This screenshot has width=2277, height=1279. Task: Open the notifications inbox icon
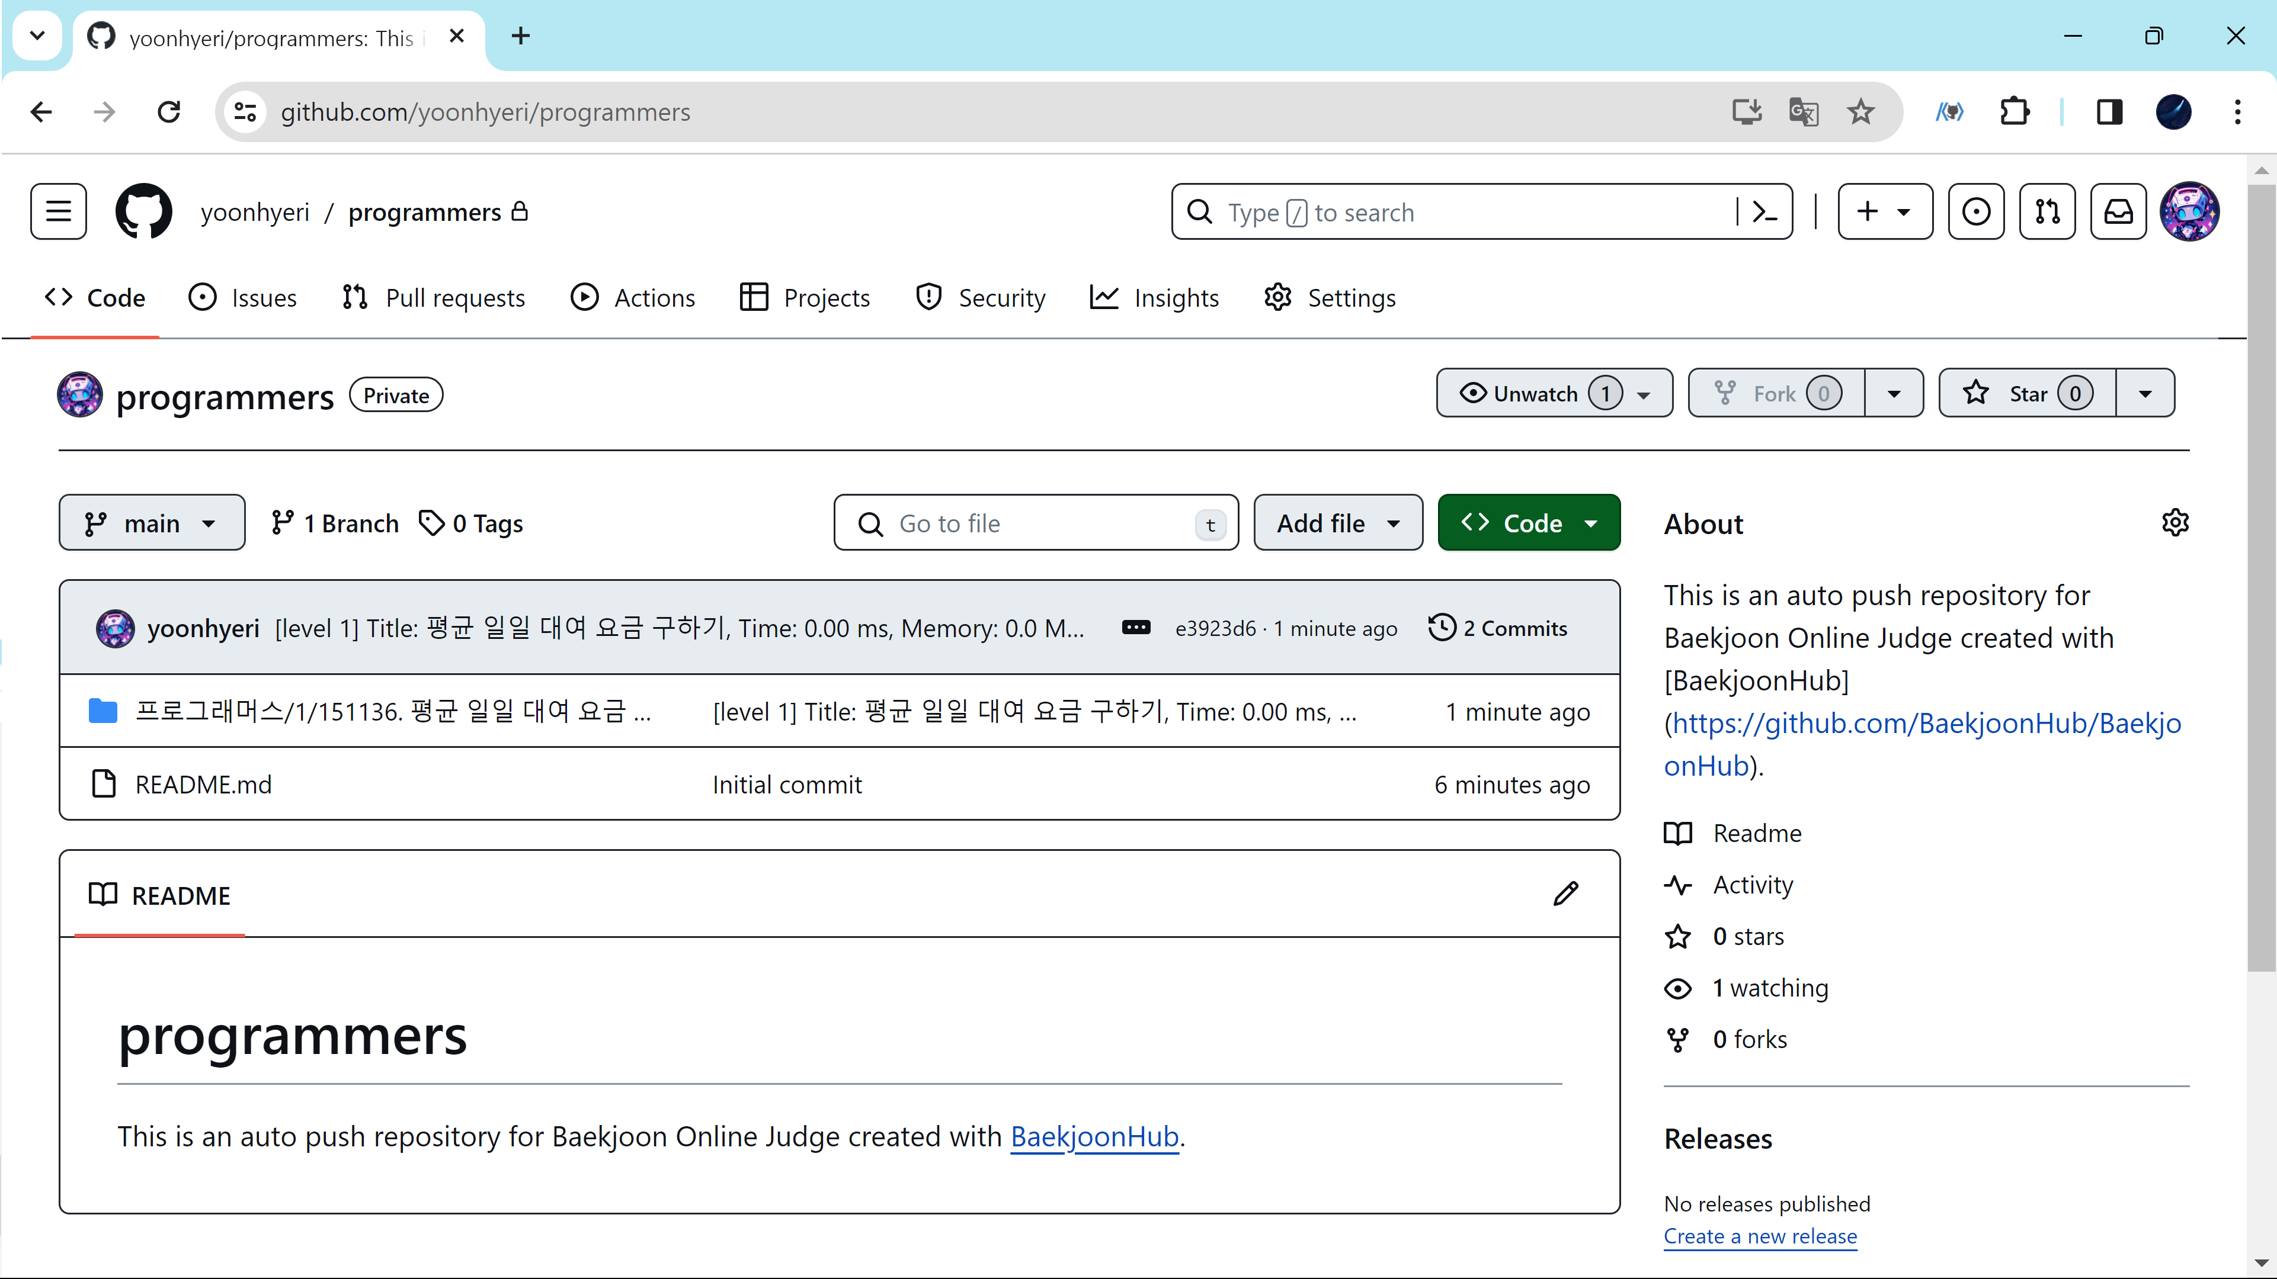tap(2118, 212)
